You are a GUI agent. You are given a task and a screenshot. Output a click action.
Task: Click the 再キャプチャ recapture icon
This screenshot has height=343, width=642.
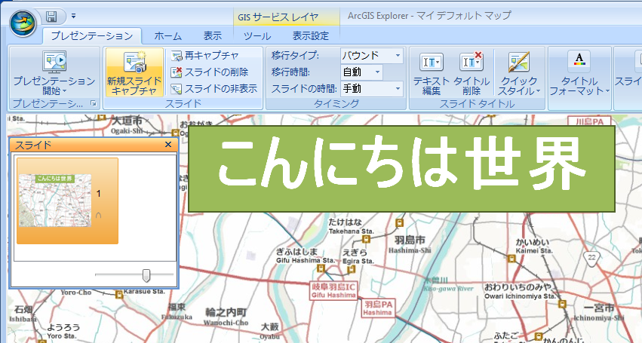(177, 56)
